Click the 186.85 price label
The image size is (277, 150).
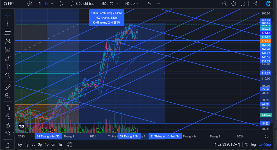(x=265, y=23)
